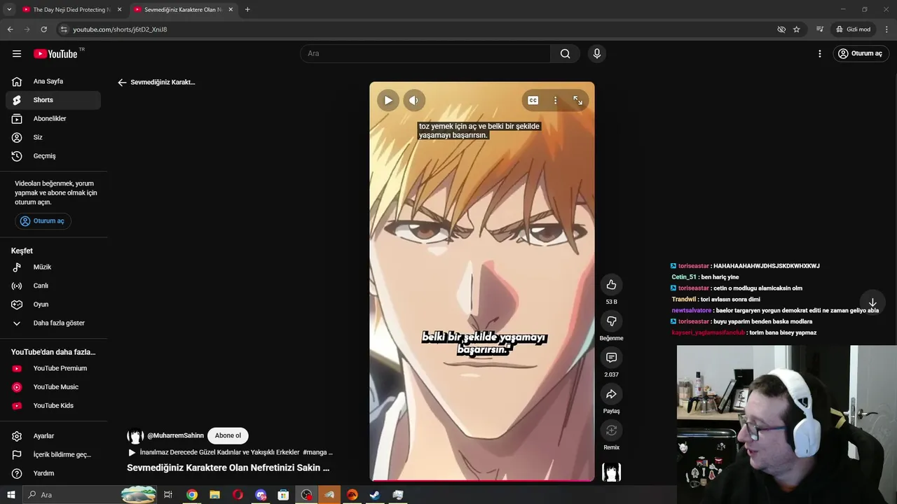Image resolution: width=897 pixels, height=504 pixels.
Task: Open Abonelikler in the sidebar
Action: (53, 119)
